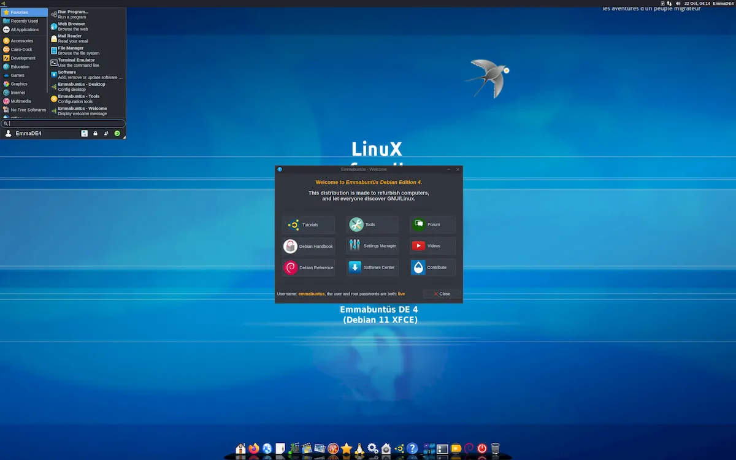Open Settings Manager button
The height and width of the screenshot is (460, 736).
372,246
